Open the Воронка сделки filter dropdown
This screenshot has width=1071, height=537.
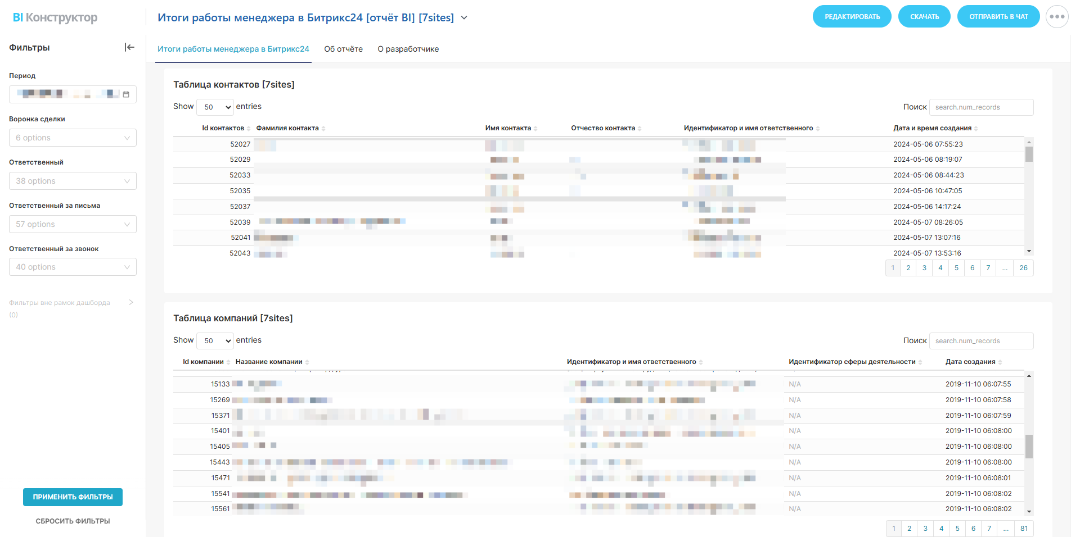click(73, 138)
